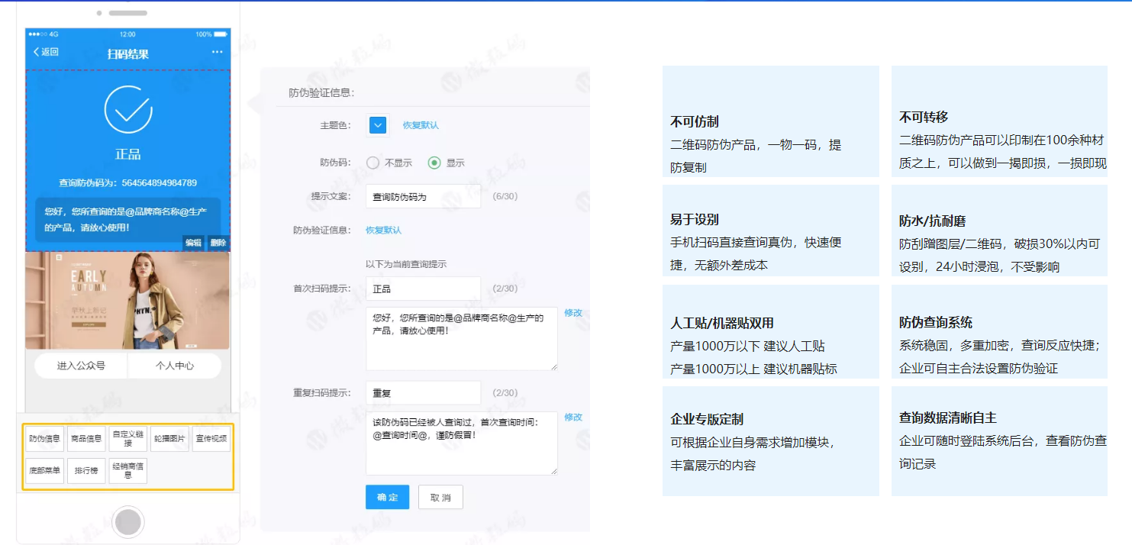The width and height of the screenshot is (1132, 545).
Task: Select the 自定义链接 module
Action: pos(127,439)
